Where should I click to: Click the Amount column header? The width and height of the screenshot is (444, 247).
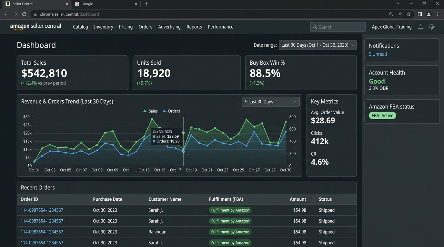pos(298,199)
